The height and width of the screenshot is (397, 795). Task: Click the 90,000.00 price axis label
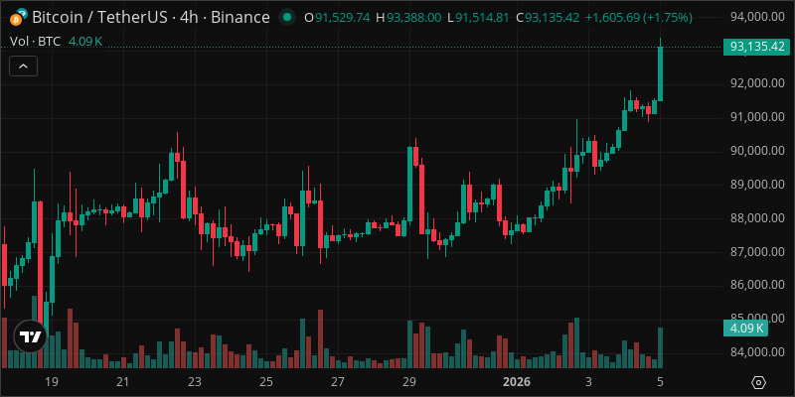(x=757, y=151)
